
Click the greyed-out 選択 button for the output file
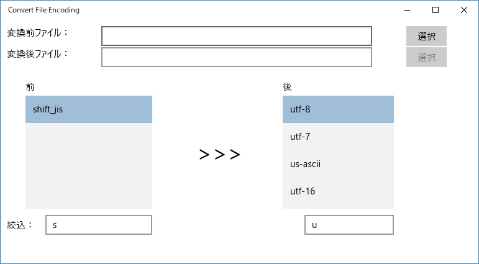tap(426, 57)
